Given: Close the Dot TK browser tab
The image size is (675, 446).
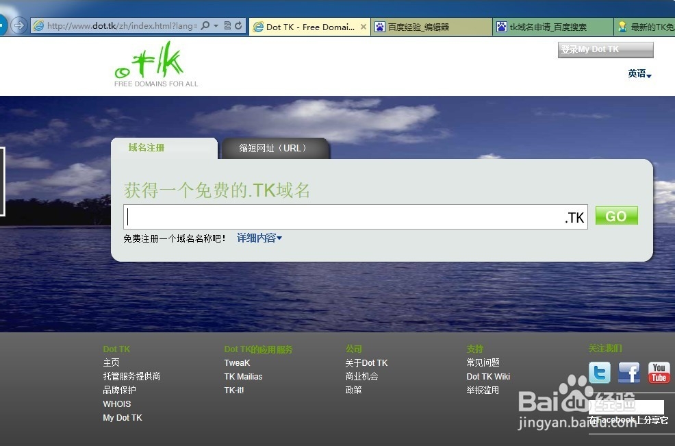Looking at the screenshot, I should (x=364, y=27).
